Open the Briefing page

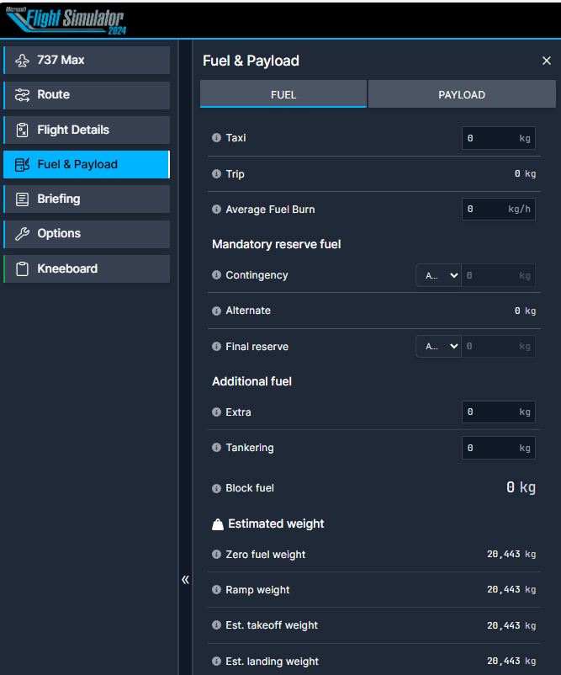pos(87,199)
